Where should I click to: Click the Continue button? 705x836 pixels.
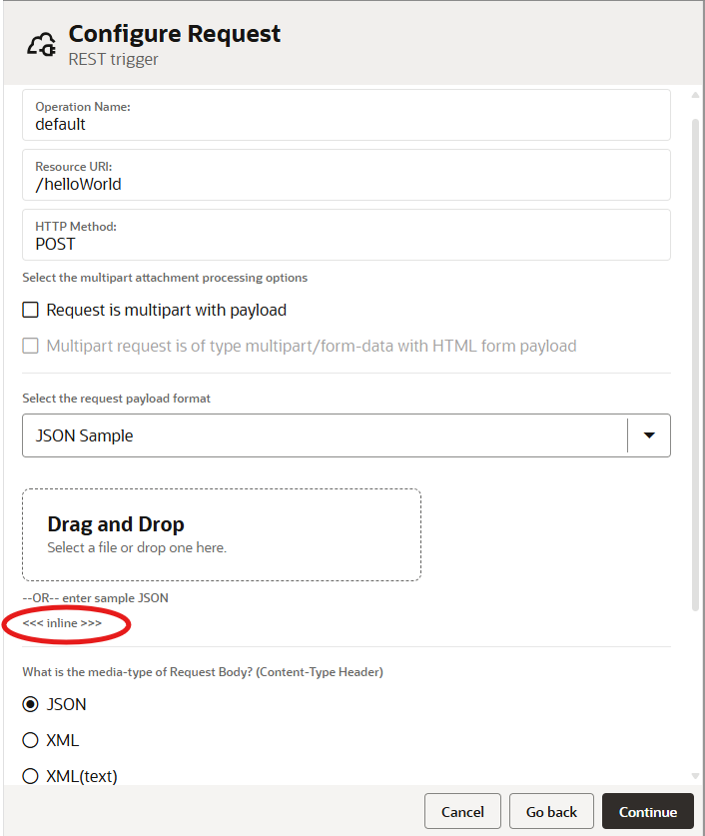tap(647, 810)
